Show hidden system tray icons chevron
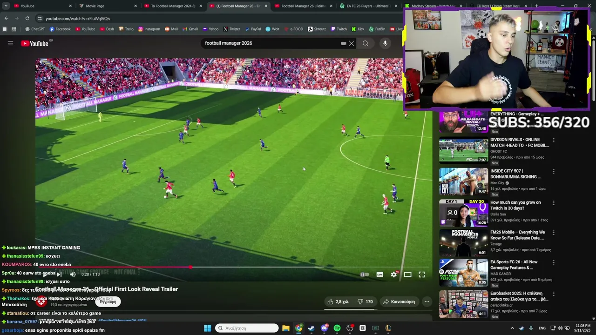596x335 pixels. click(512, 328)
